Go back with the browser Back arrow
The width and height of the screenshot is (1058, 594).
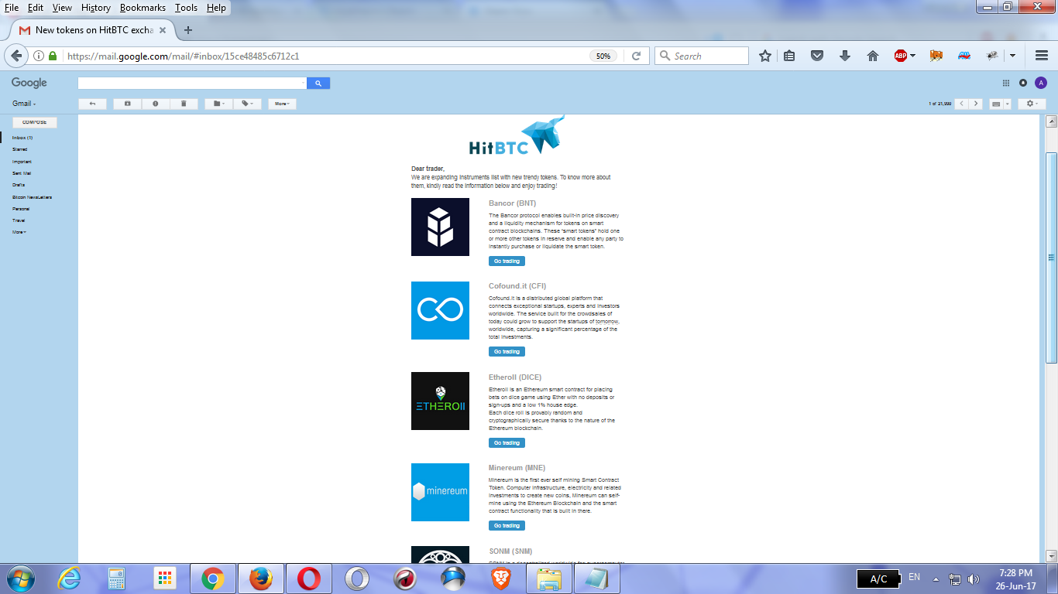click(15, 56)
